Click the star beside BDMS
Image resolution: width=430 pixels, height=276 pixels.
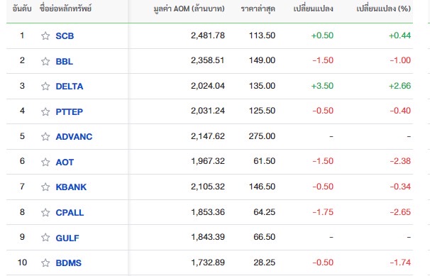(45, 263)
